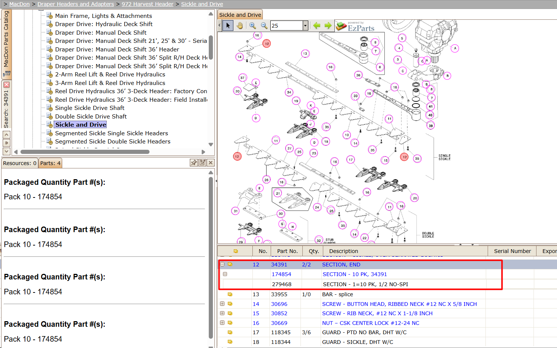Go to previous diagram with green left arrow
This screenshot has width=557, height=348.
tap(317, 25)
